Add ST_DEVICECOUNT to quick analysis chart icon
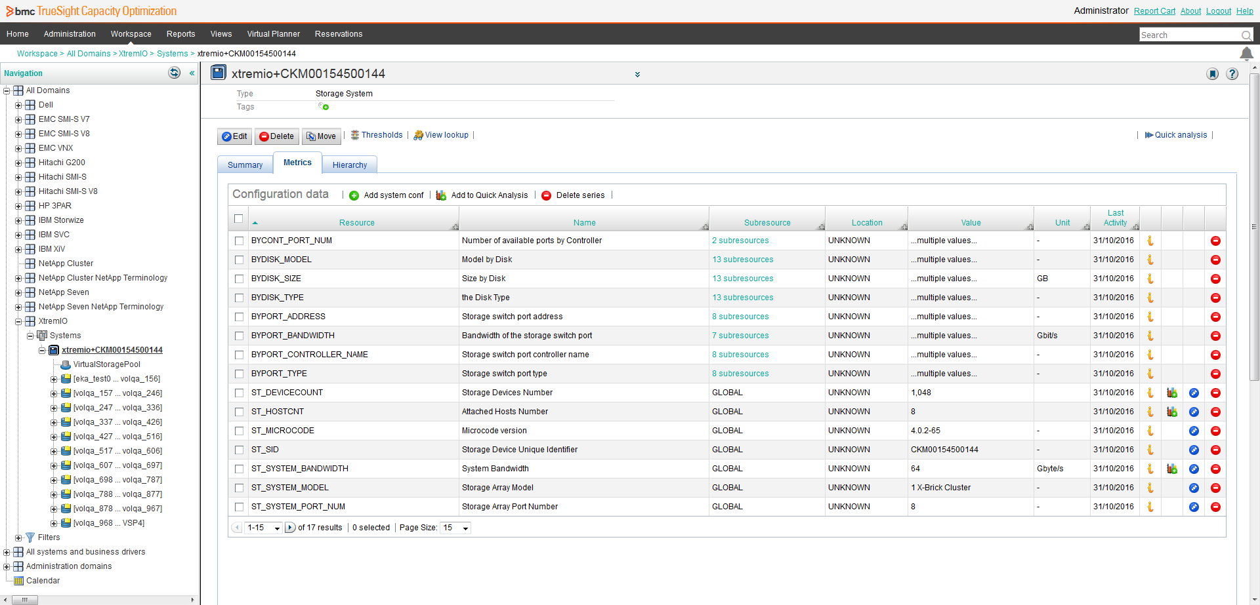The width and height of the screenshot is (1260, 605). 1172,393
